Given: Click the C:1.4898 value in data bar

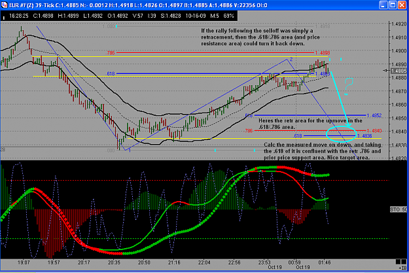Looking at the screenshot, I should click(43, 16).
